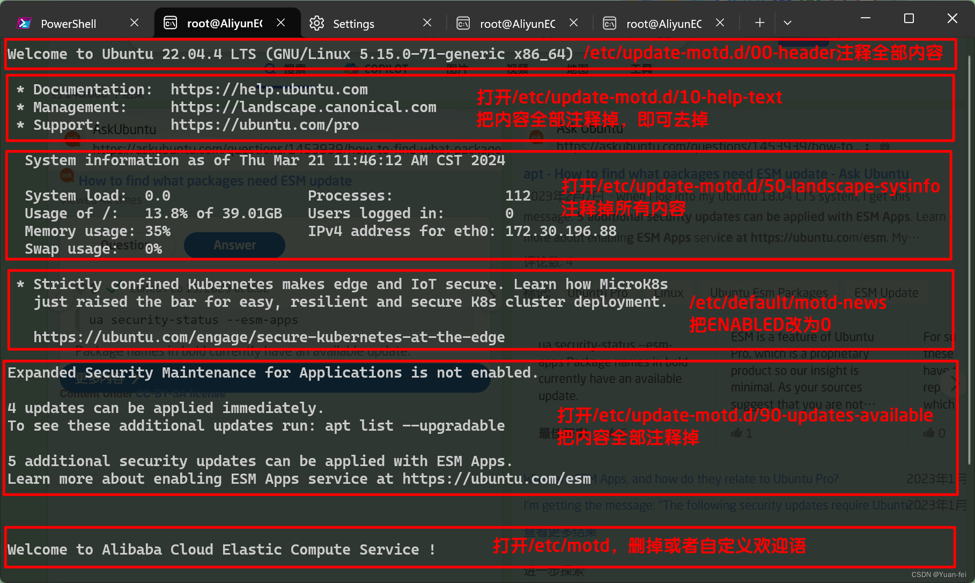
Task: Select the 图片 search category tab
Action: point(456,68)
